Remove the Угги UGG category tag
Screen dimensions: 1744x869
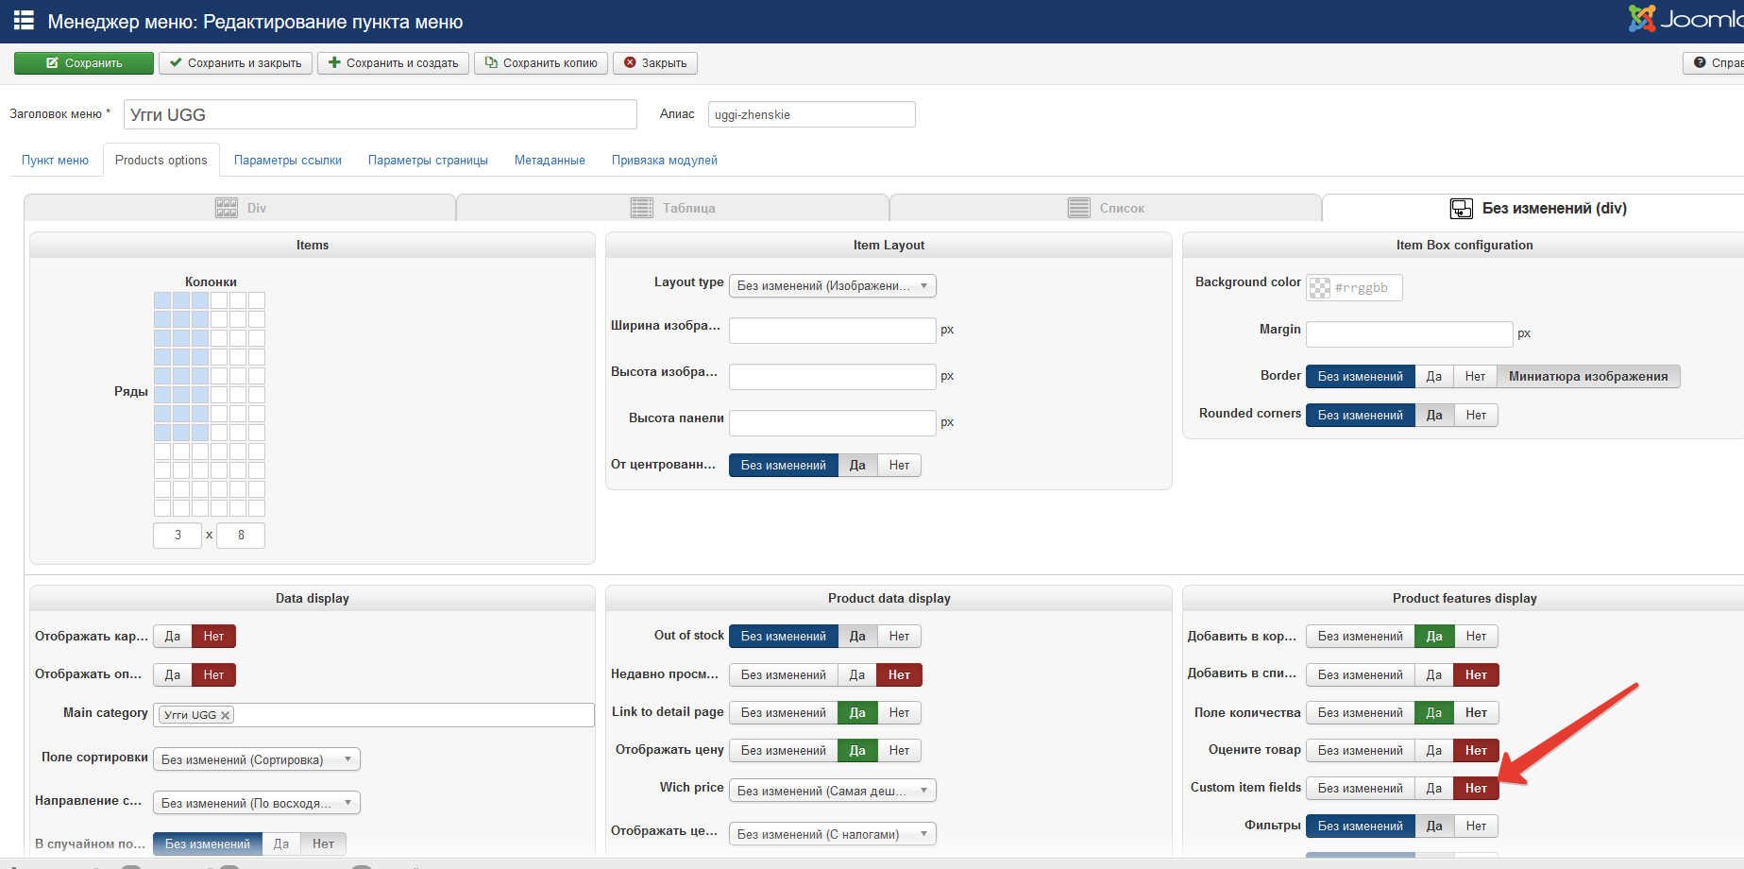tap(225, 715)
